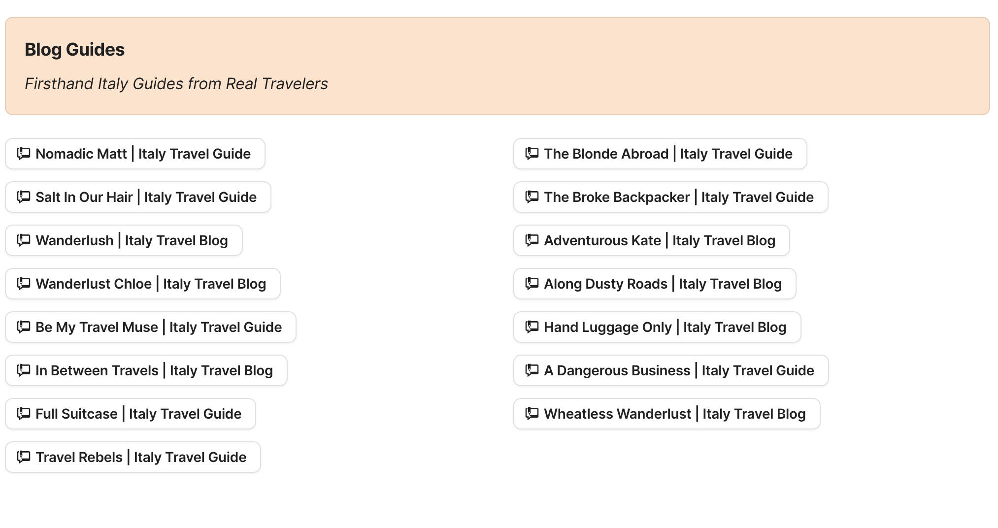Open The Blonde Abroad Italy Travel Guide
Viewport: 998px width, 528px height.
[x=660, y=154]
